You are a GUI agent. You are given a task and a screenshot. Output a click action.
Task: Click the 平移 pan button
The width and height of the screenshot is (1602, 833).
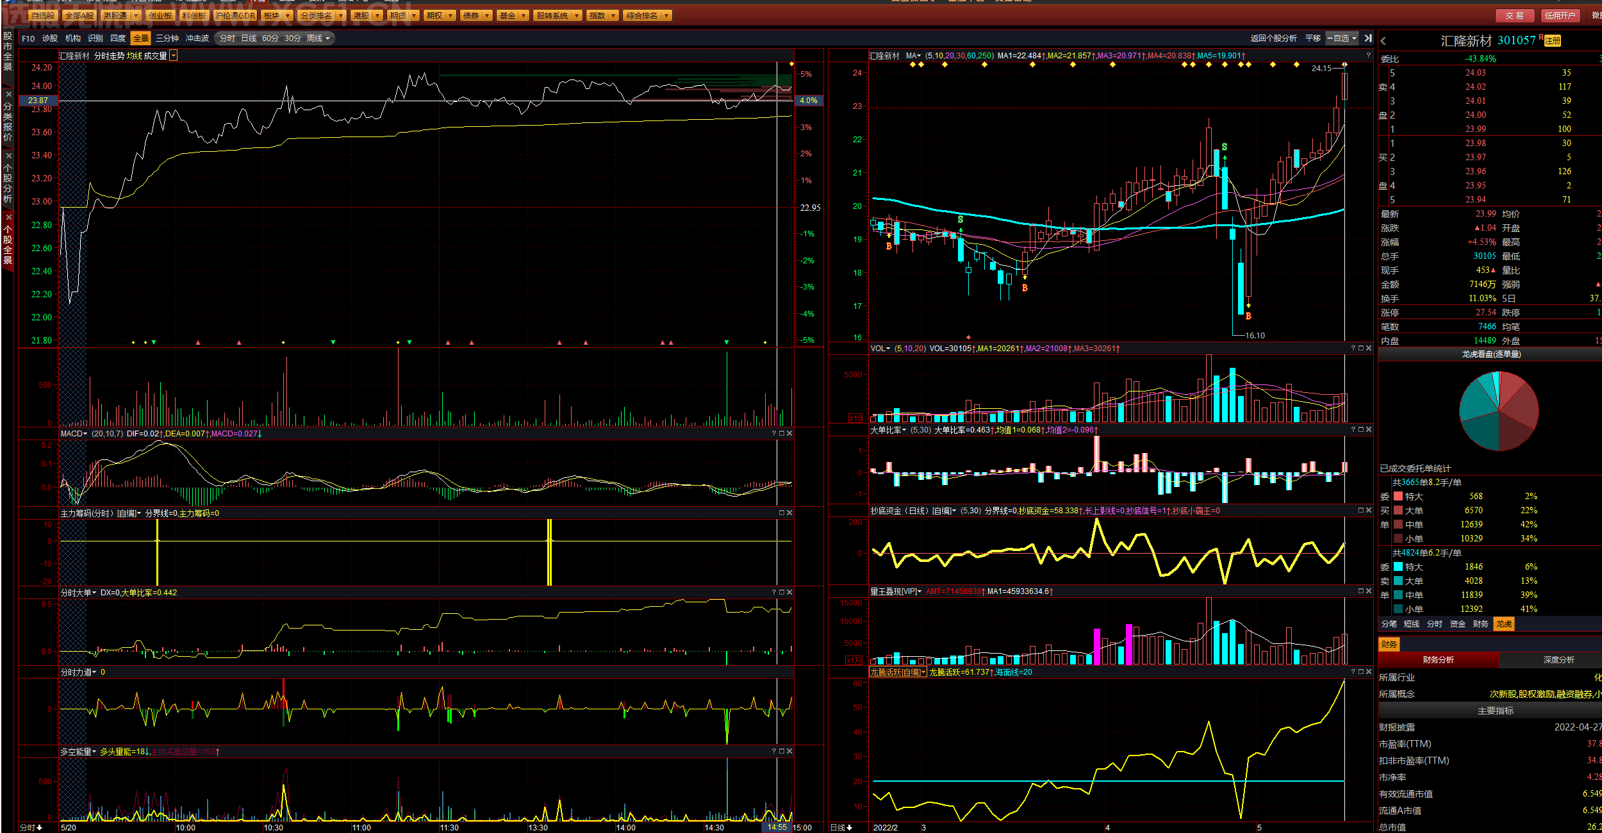(x=1313, y=38)
